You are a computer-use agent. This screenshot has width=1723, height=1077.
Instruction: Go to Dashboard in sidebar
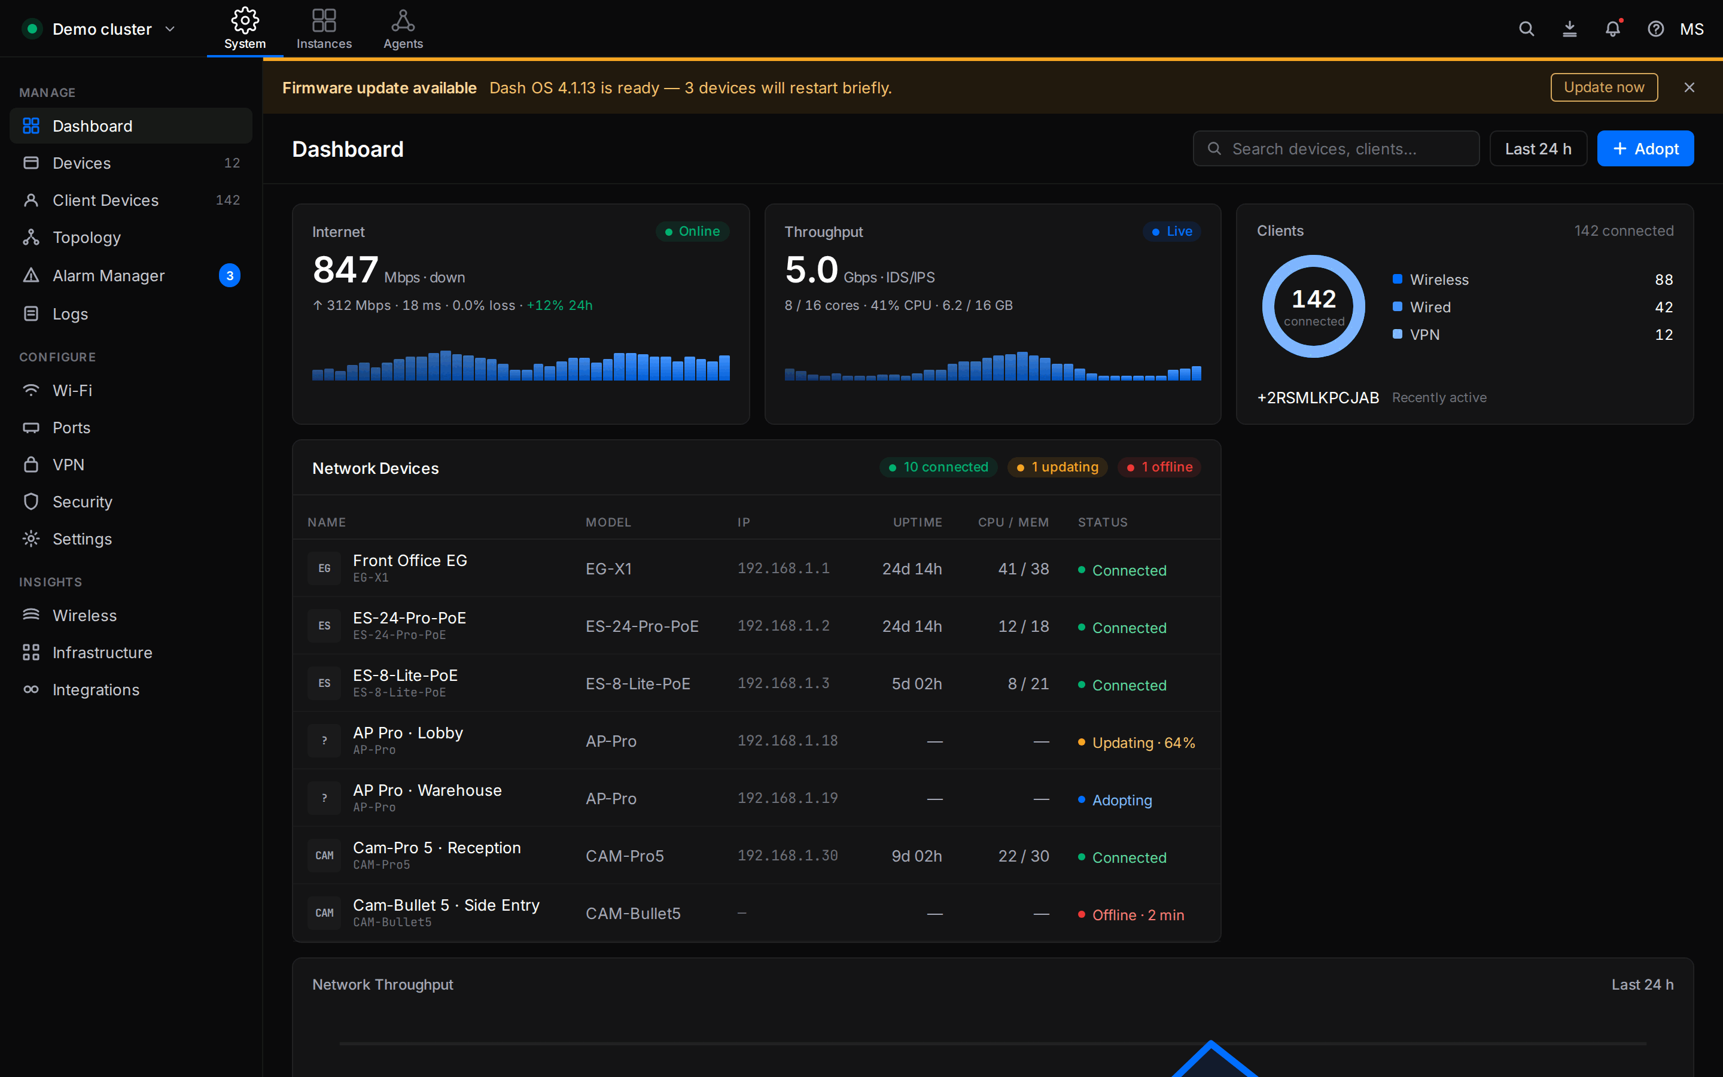pyautogui.click(x=131, y=126)
